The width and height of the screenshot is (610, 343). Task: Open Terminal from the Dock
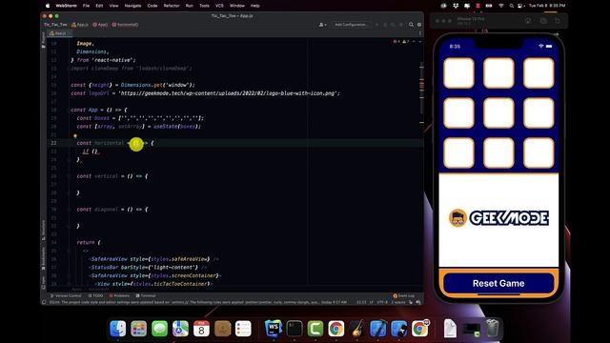click(x=295, y=329)
